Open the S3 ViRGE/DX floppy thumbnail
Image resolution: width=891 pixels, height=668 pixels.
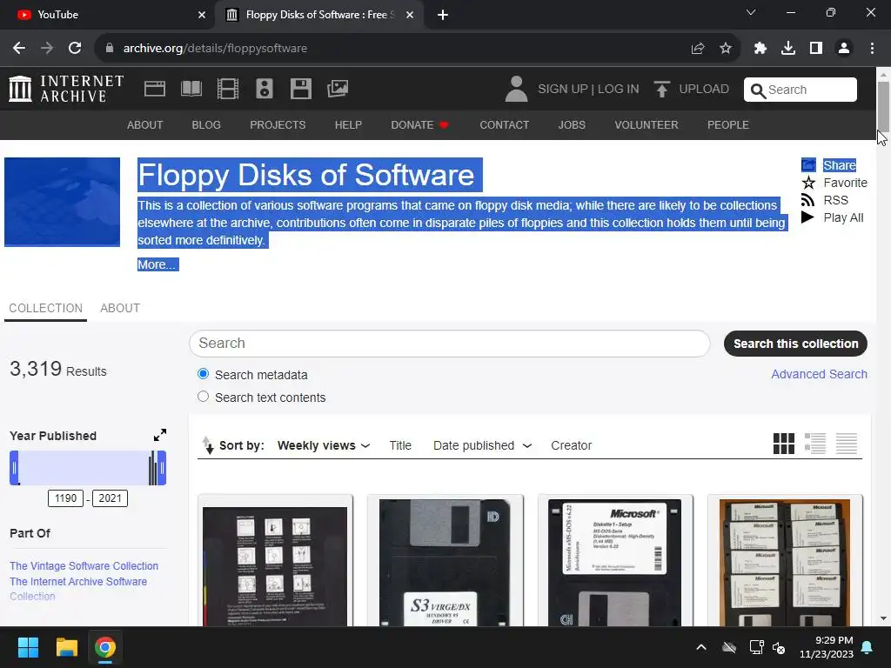(x=445, y=563)
